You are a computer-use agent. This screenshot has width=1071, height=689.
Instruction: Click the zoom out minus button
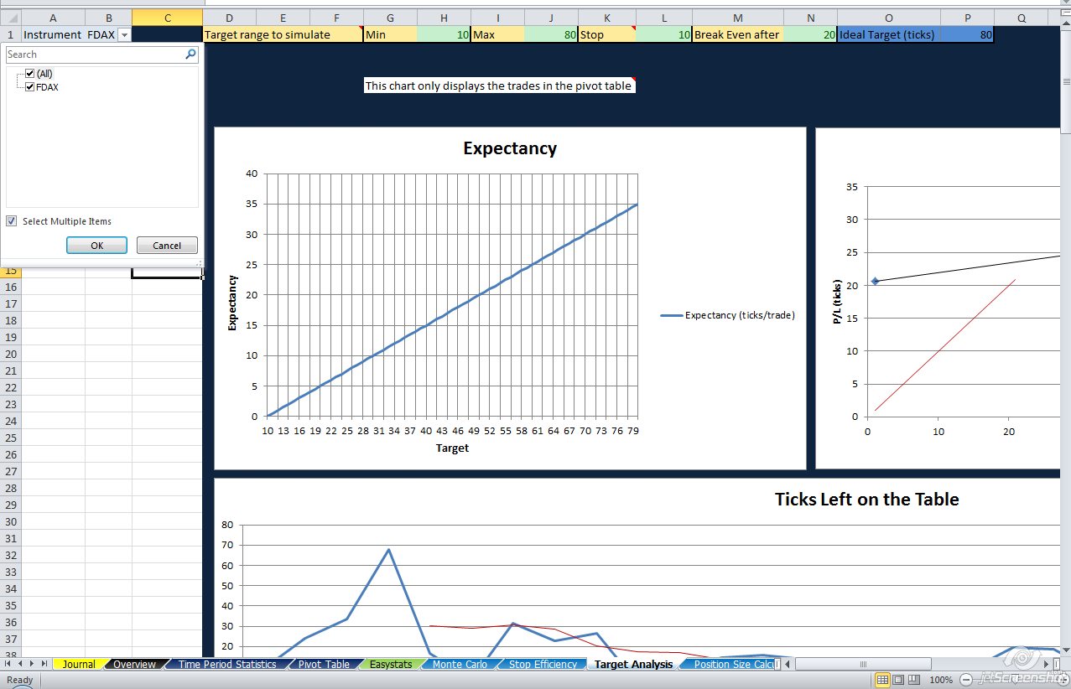967,680
